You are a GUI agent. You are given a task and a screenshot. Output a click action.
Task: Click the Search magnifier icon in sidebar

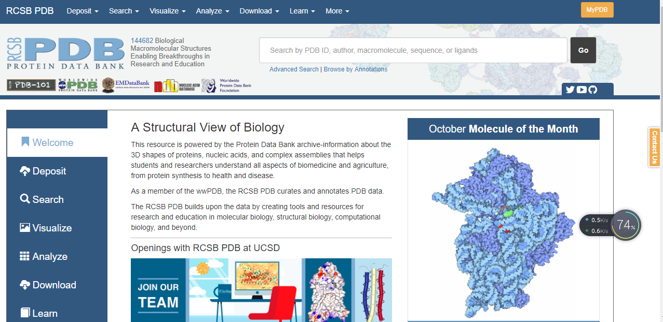coord(25,199)
